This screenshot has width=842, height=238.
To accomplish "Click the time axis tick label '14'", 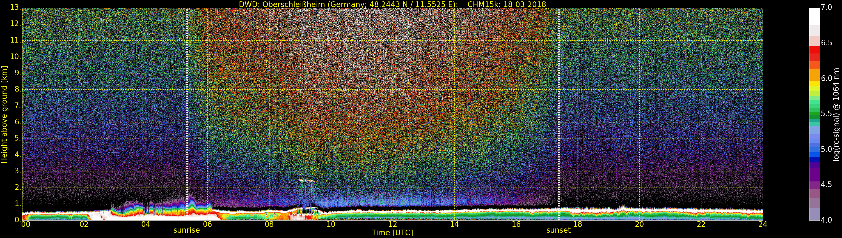I will (x=454, y=224).
